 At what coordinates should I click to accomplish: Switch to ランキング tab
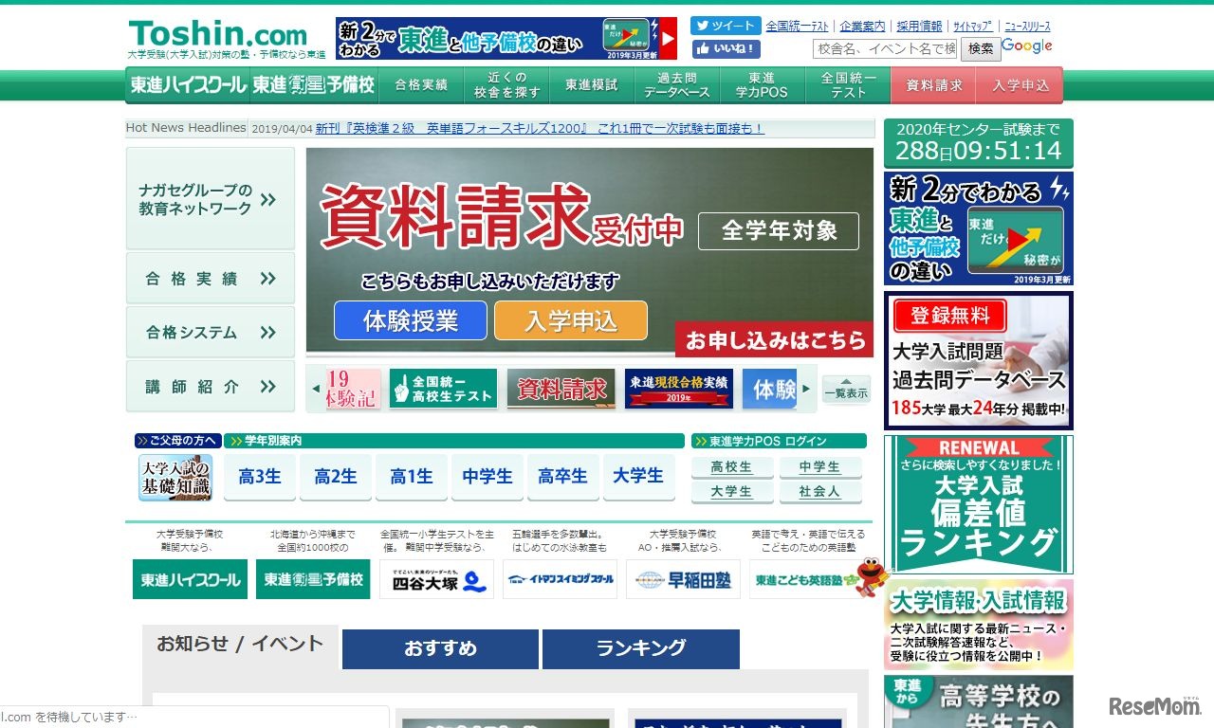pos(641,649)
